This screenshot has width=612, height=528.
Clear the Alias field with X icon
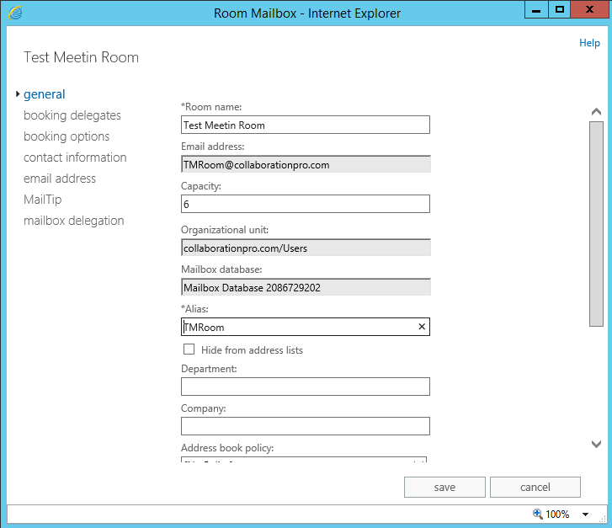click(422, 327)
